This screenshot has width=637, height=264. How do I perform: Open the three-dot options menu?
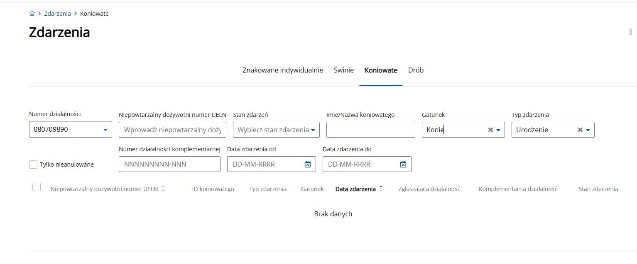click(x=631, y=32)
